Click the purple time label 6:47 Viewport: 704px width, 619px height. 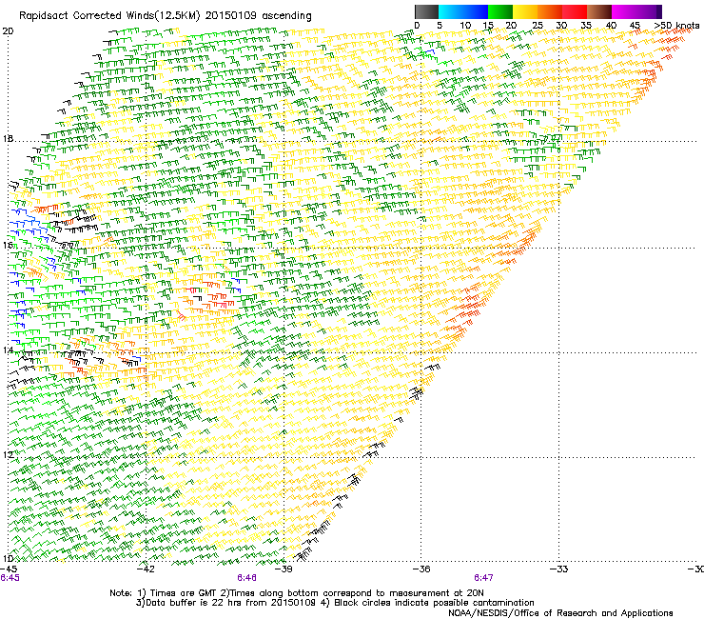click(x=483, y=578)
